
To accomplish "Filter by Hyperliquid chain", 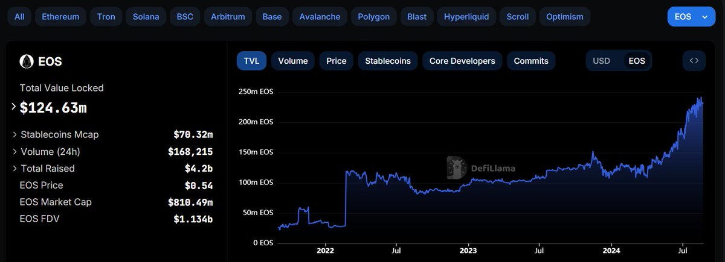I will (x=466, y=17).
